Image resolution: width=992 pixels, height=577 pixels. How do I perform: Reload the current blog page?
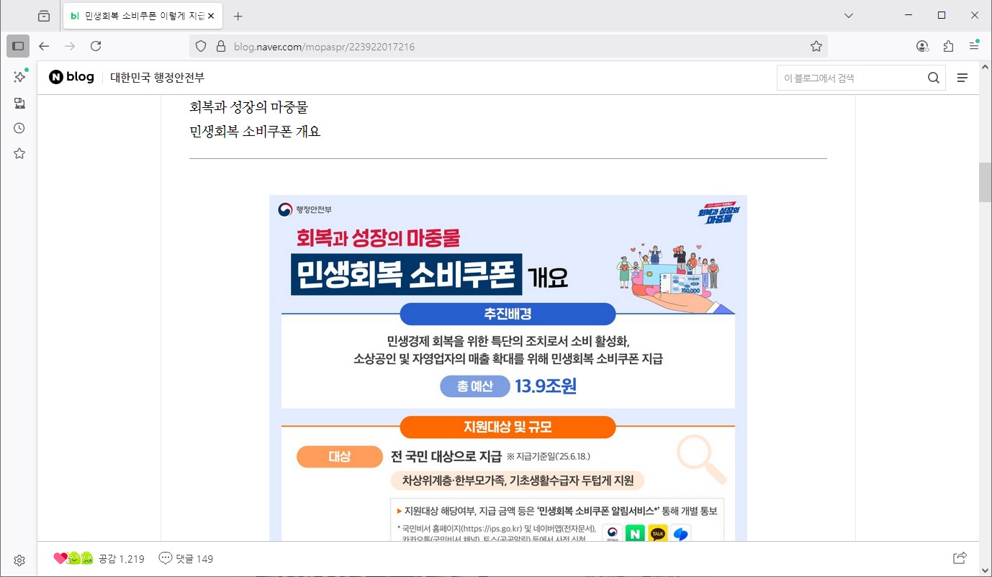pos(96,46)
